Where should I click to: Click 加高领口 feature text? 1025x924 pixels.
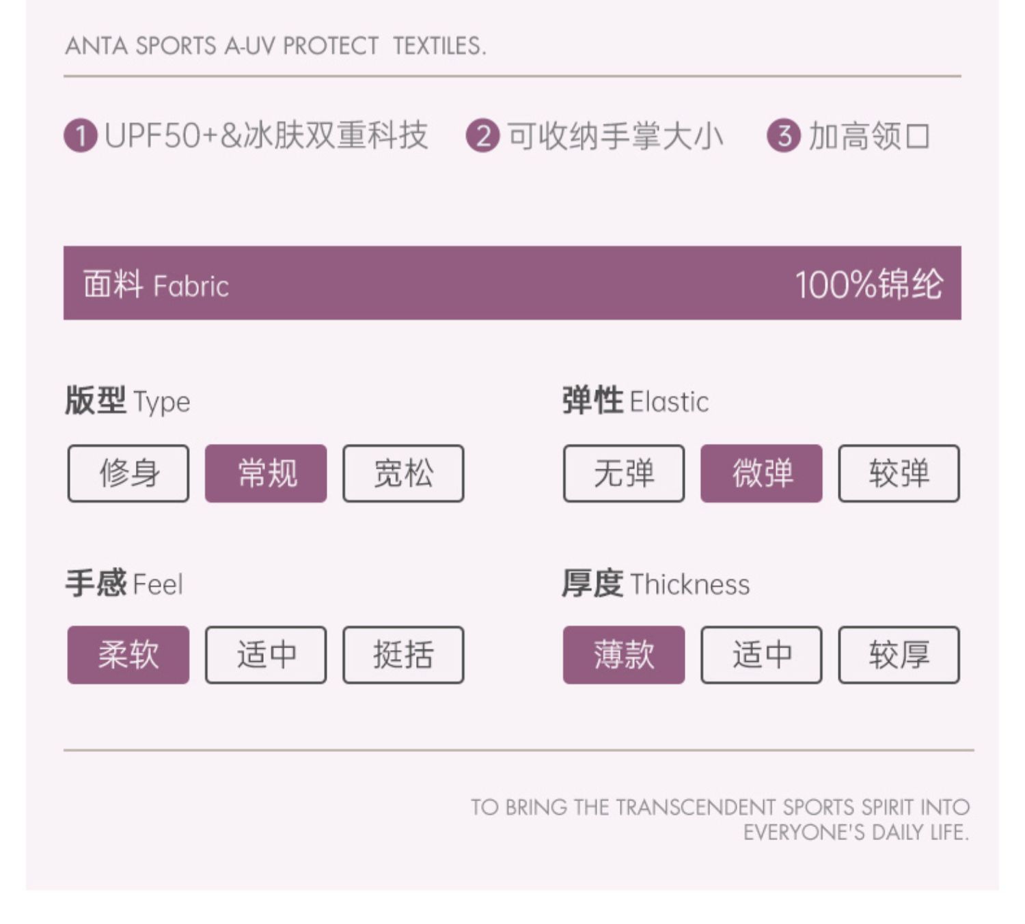coord(869,136)
